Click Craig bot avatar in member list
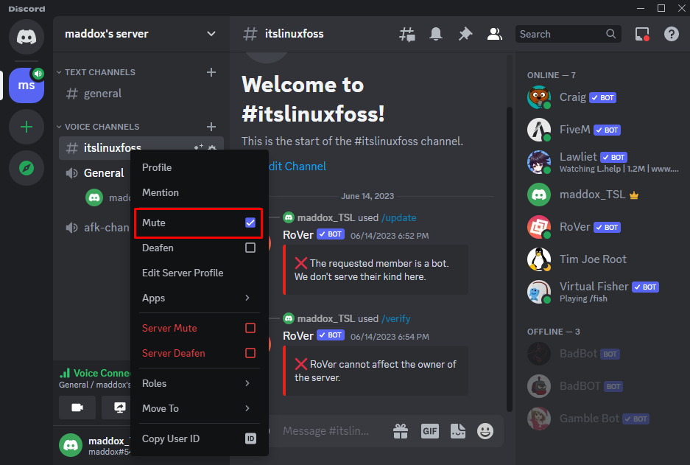The image size is (690, 465). click(x=539, y=97)
